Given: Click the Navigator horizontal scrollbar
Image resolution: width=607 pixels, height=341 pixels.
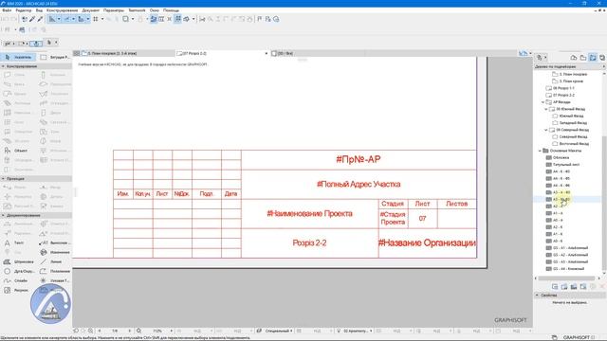Looking at the screenshot, I should tap(567, 278).
